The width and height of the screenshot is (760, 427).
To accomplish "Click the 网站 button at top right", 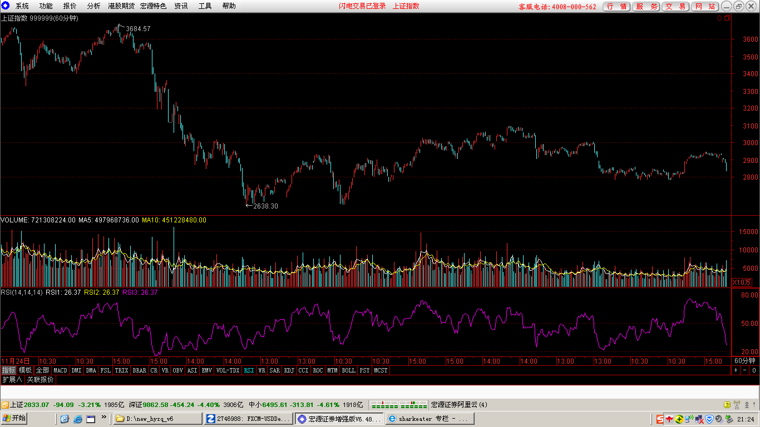I will click(705, 7).
